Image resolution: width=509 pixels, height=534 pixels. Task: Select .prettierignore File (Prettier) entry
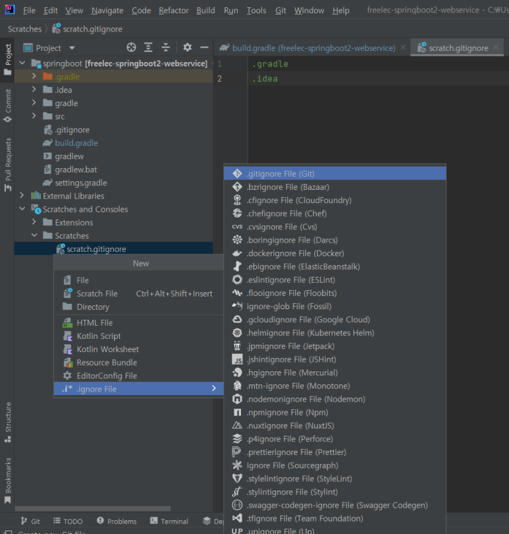[x=335, y=452]
